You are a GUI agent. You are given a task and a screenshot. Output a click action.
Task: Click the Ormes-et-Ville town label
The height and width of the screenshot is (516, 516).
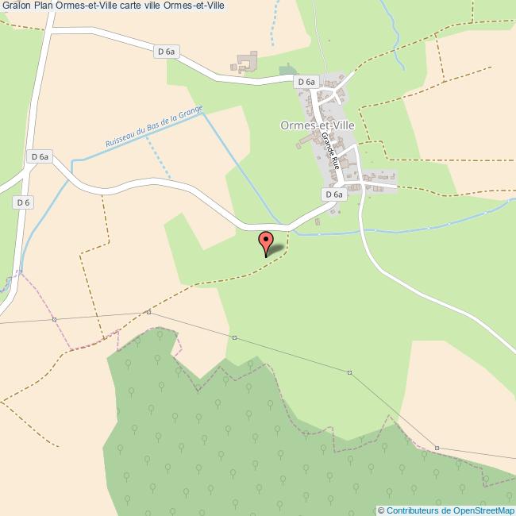click(x=318, y=125)
